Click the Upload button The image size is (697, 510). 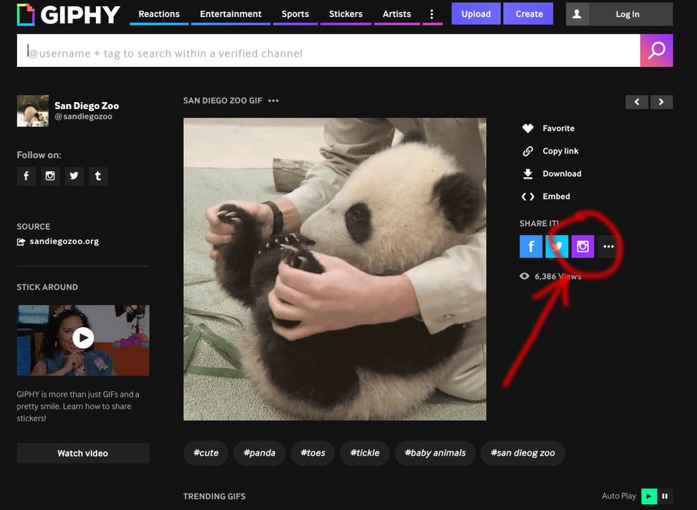(476, 13)
